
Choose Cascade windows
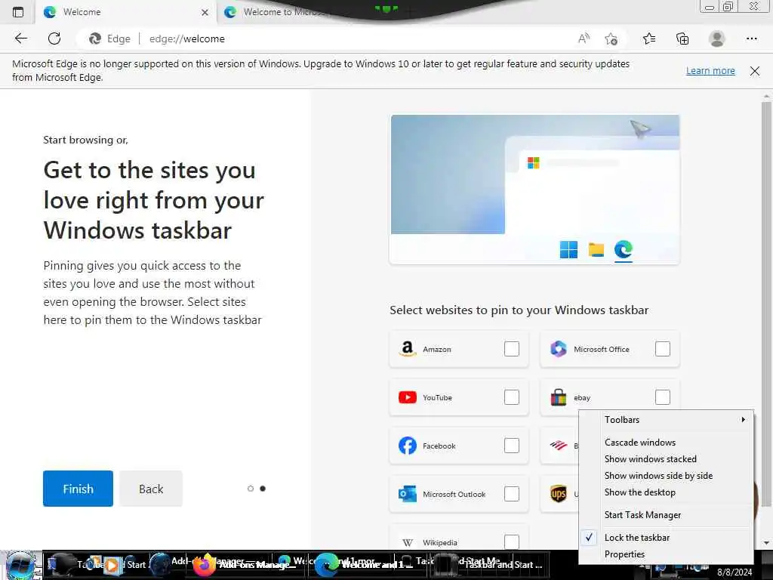(666, 443)
